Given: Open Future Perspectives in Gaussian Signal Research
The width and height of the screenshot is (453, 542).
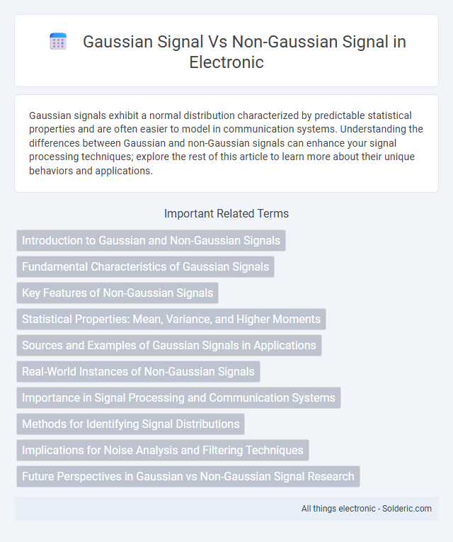Looking at the screenshot, I should (x=188, y=476).
